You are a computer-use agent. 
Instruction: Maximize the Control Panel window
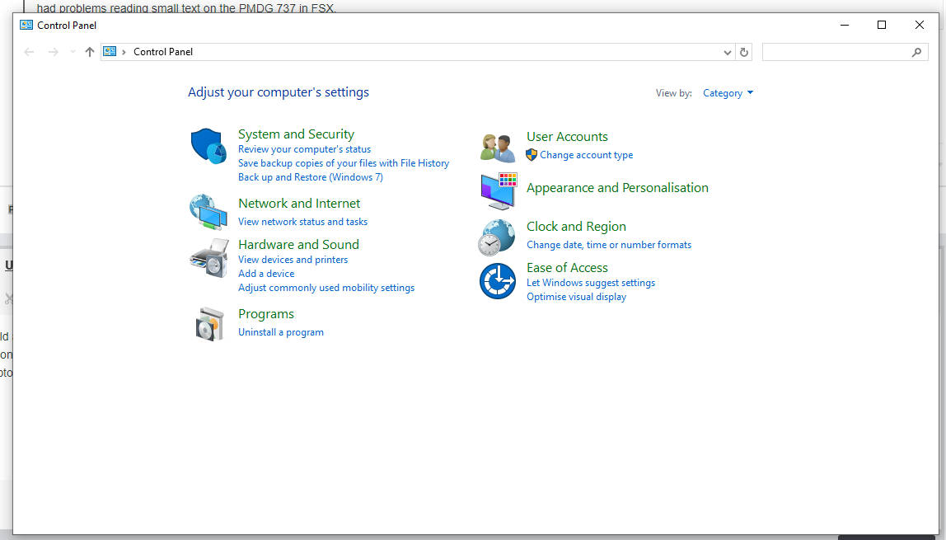tap(882, 25)
